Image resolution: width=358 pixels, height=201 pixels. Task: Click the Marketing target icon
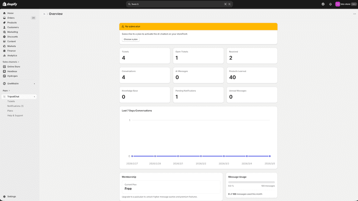click(x=4, y=32)
